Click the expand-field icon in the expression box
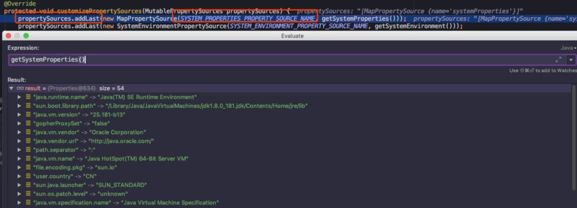The height and width of the screenshot is (208, 577). click(558, 60)
